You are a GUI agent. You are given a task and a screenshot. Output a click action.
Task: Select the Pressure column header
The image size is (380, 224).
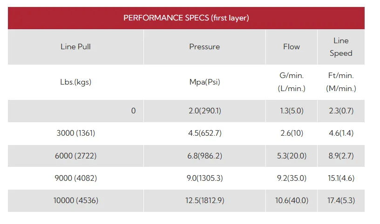pyautogui.click(x=204, y=47)
